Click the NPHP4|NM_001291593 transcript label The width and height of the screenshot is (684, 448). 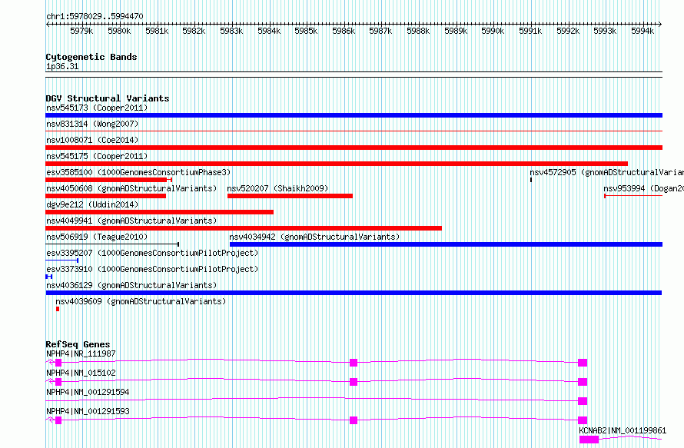[88, 411]
